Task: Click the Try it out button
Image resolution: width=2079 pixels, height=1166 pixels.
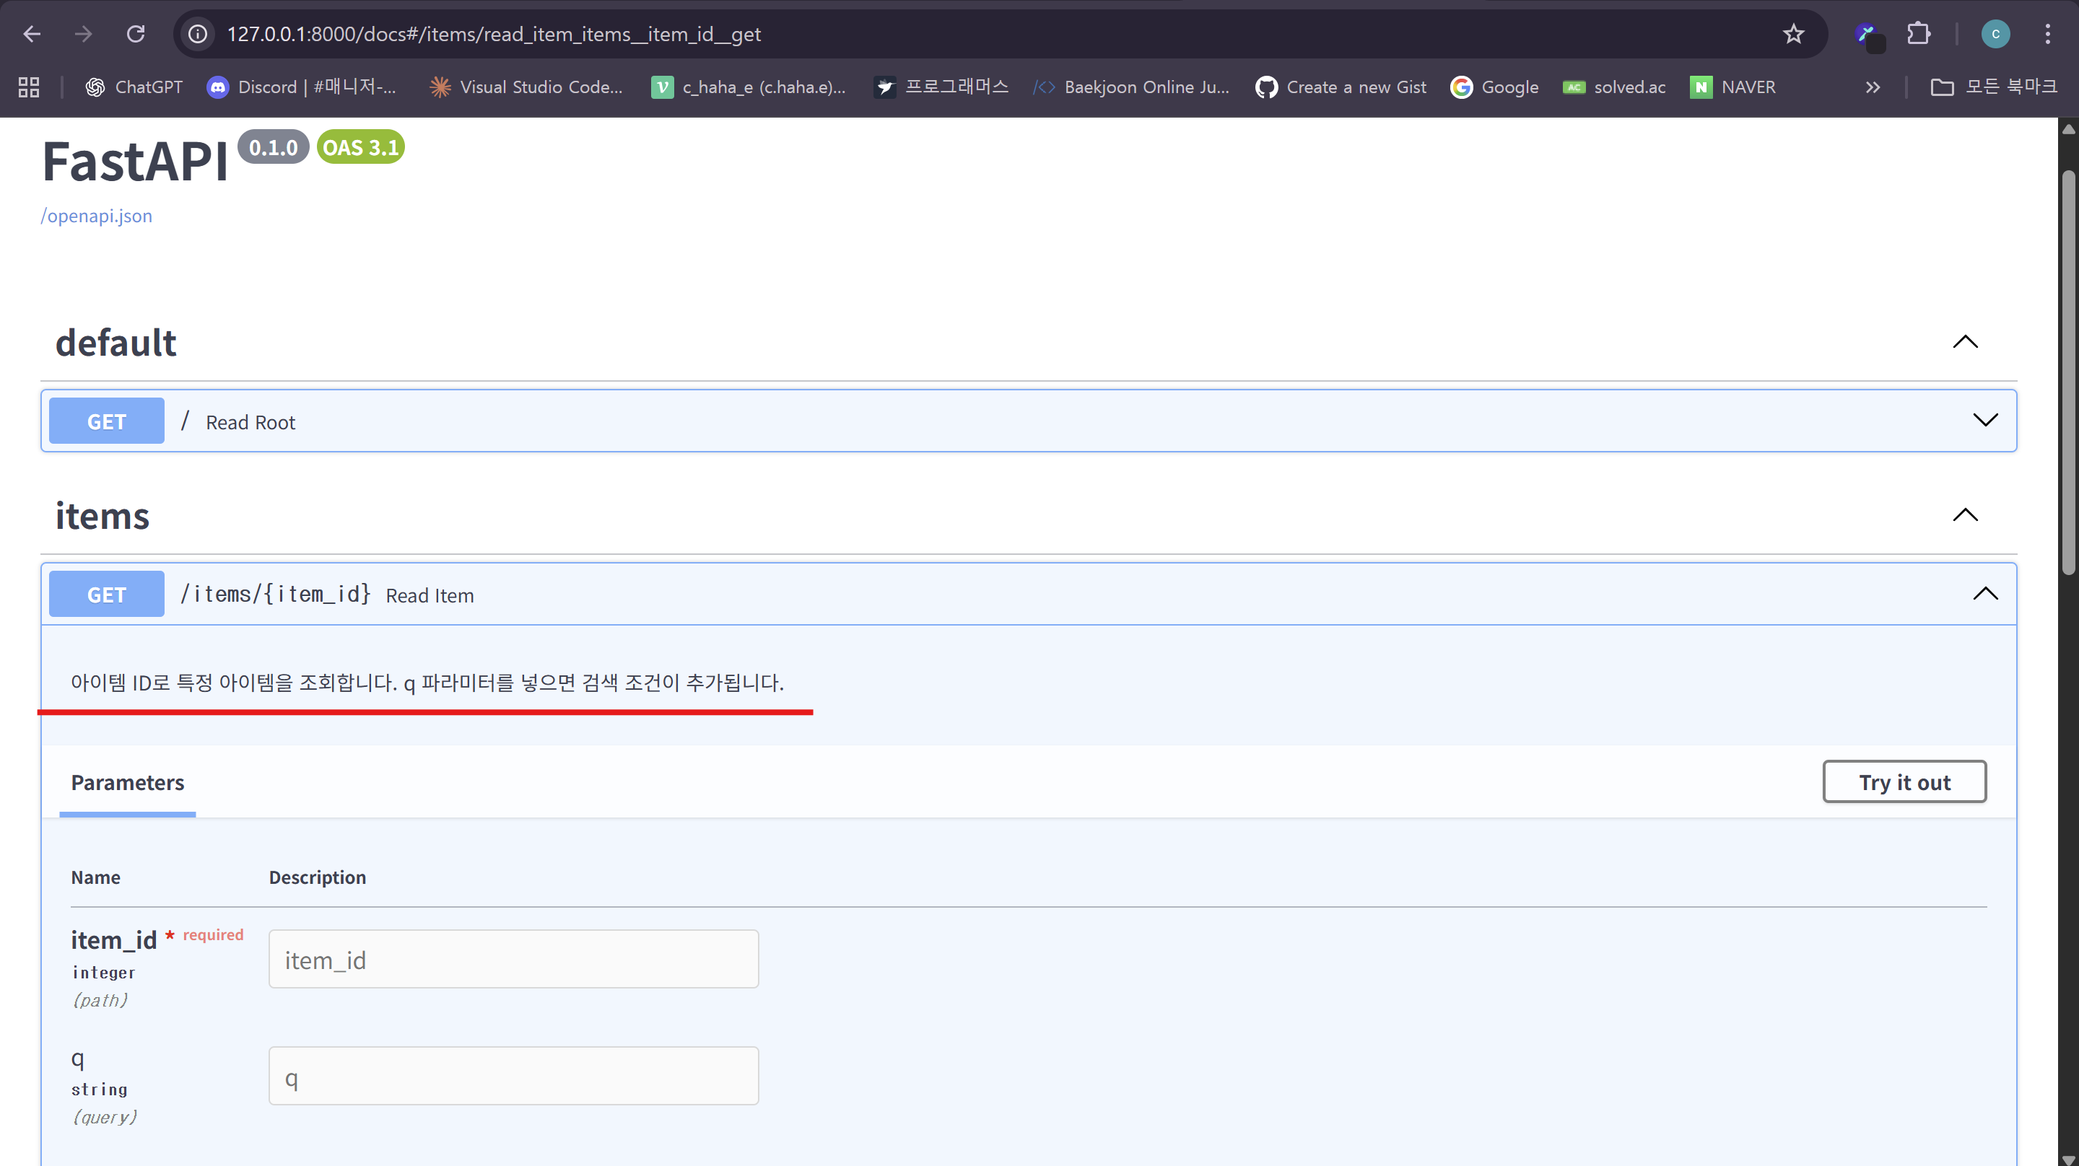Action: pyautogui.click(x=1905, y=781)
